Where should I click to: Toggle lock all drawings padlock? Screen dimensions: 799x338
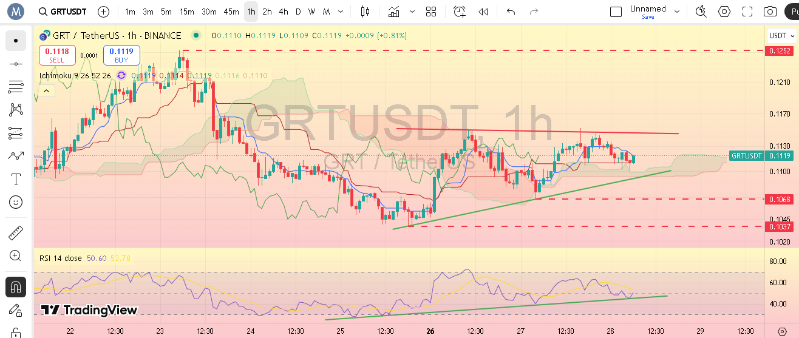click(x=16, y=332)
